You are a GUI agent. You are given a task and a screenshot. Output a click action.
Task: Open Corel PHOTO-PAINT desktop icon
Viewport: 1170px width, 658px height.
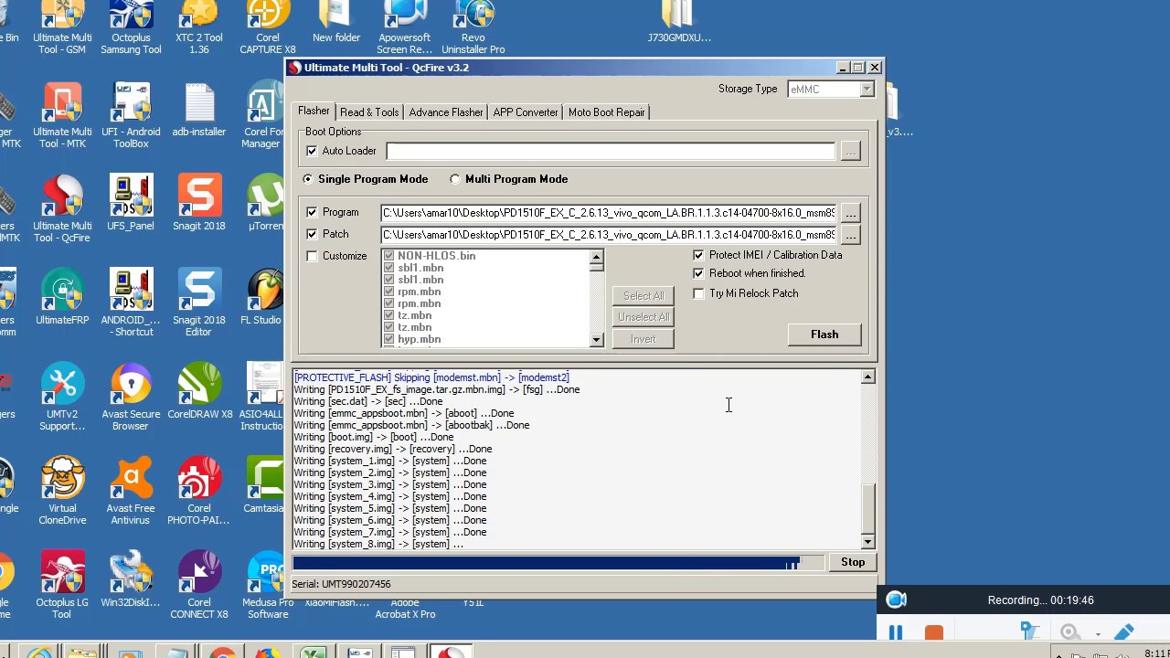pos(199,493)
